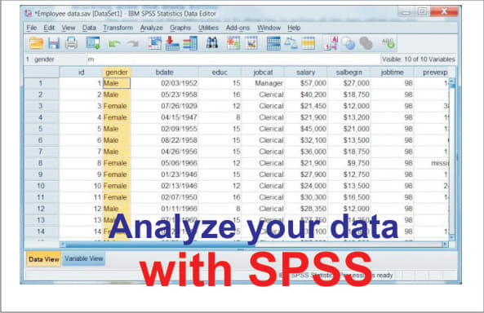Click gender cell 'Male' in row 1

(x=117, y=83)
